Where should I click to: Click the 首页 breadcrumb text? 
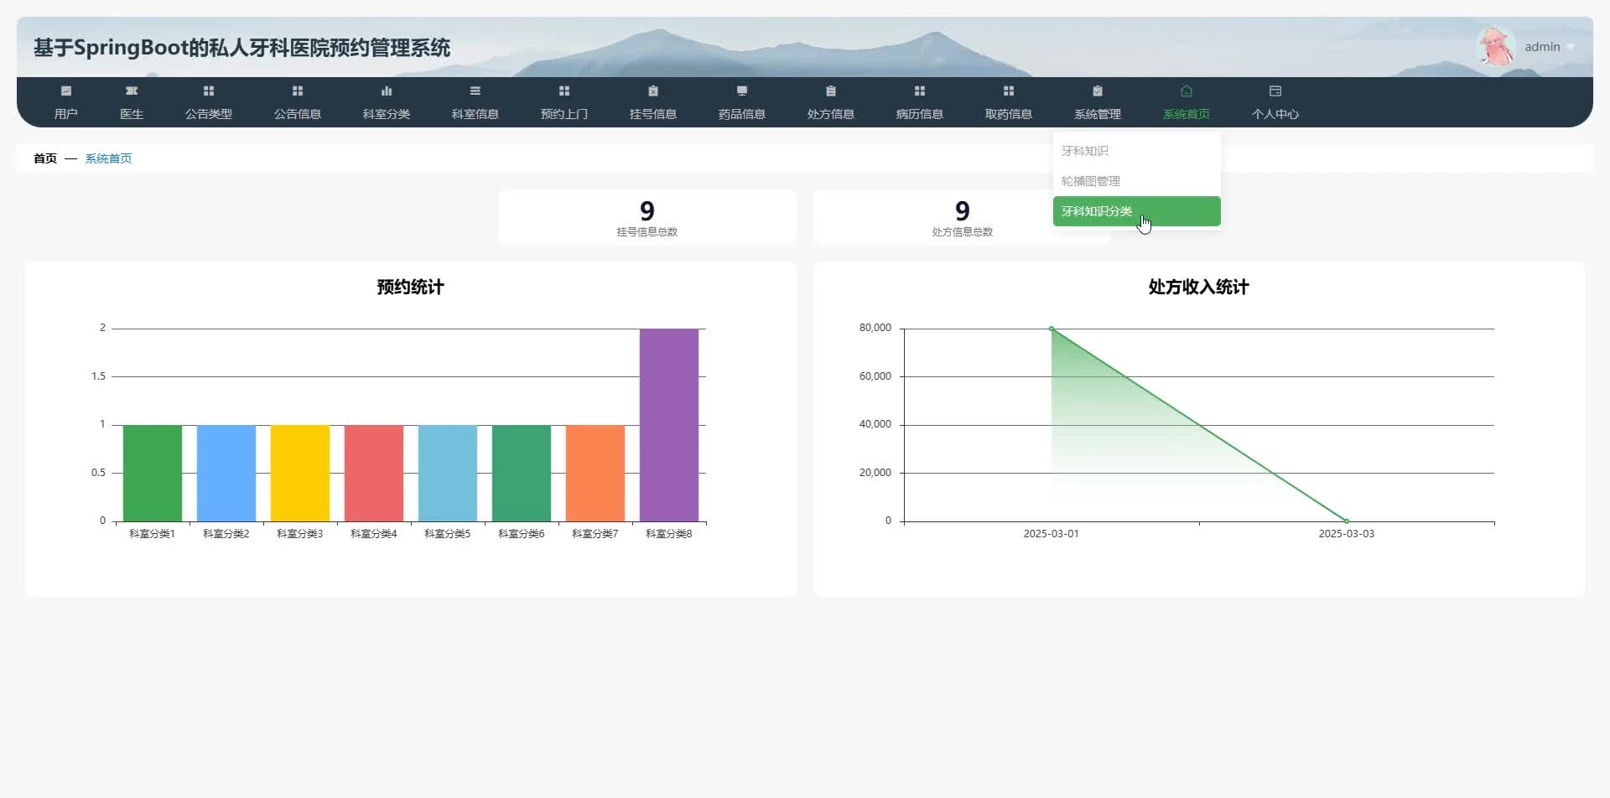(45, 158)
